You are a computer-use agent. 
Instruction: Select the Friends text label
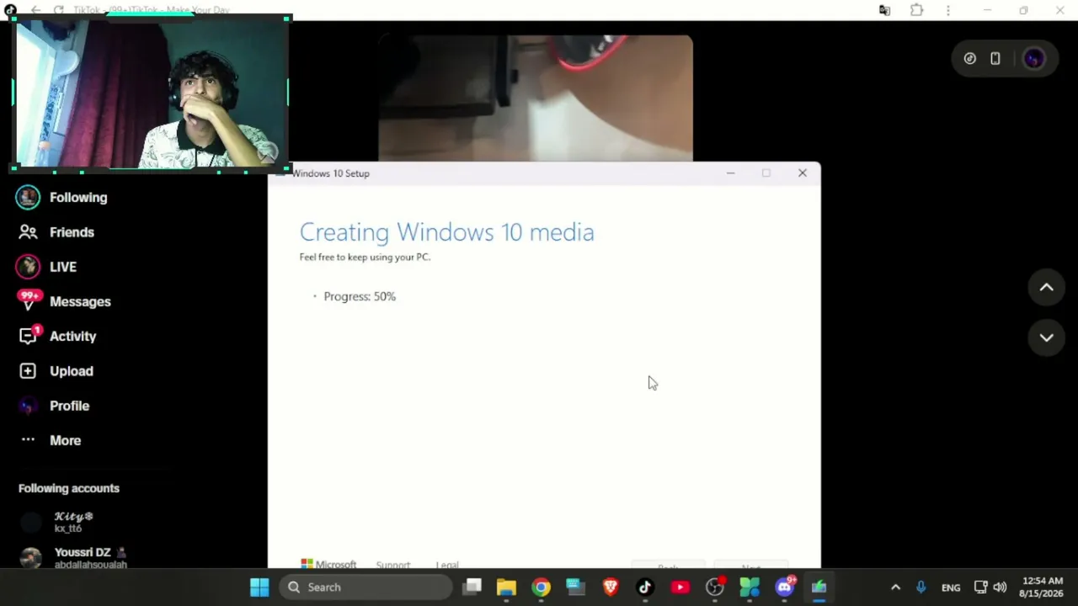[x=72, y=231]
